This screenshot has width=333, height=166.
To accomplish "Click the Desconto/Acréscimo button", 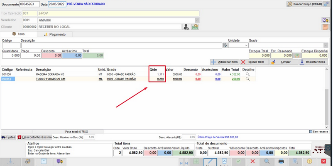I will pos(34,137).
